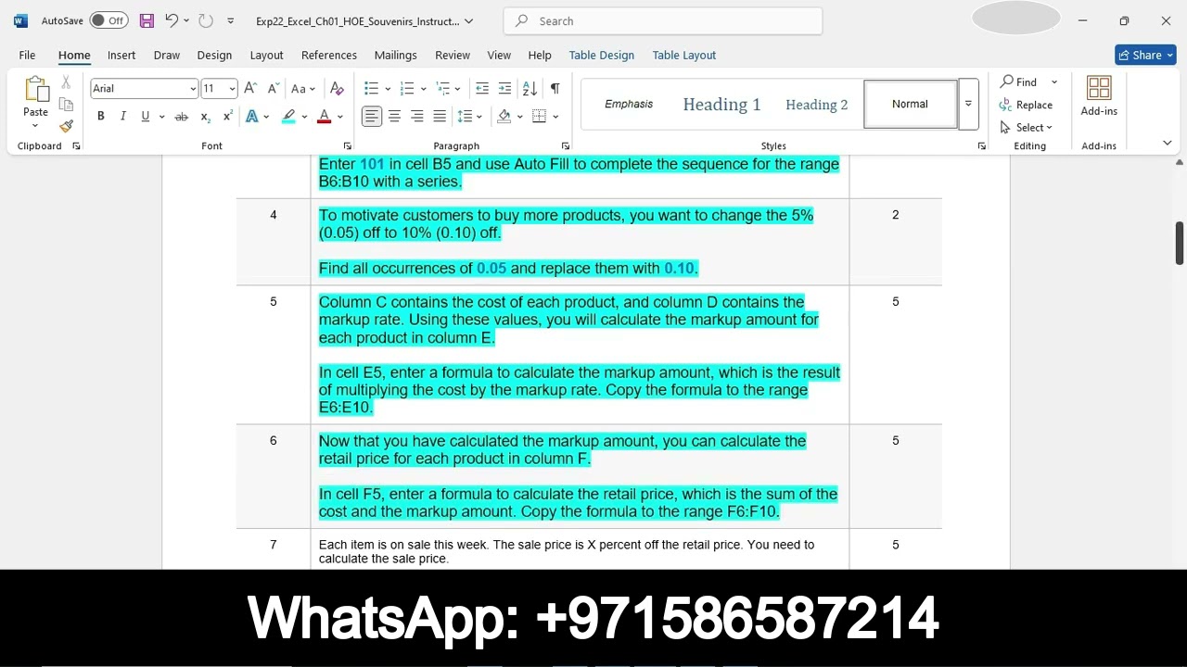Sort the selected text
This screenshot has width=1187, height=667.
(530, 88)
